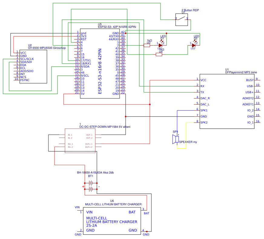Select the SCL/SCLK pin label
Screen dimensions: 264x239
(27, 59)
